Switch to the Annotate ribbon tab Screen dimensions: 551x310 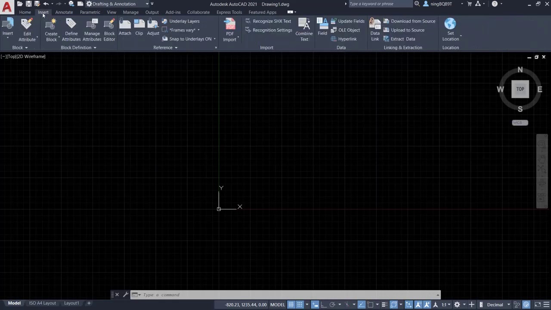point(64,12)
